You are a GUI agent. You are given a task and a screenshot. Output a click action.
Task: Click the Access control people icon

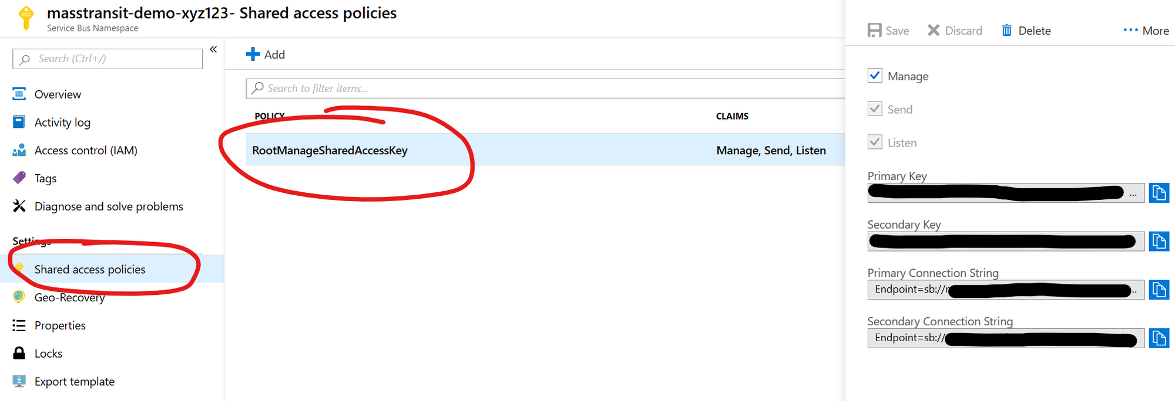[19, 150]
